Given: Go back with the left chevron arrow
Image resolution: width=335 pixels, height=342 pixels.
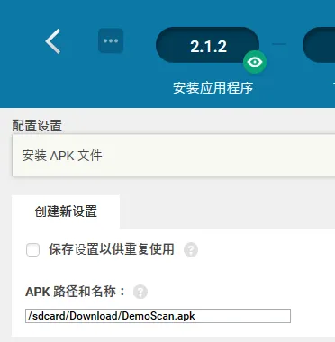Looking at the screenshot, I should coord(53,41).
